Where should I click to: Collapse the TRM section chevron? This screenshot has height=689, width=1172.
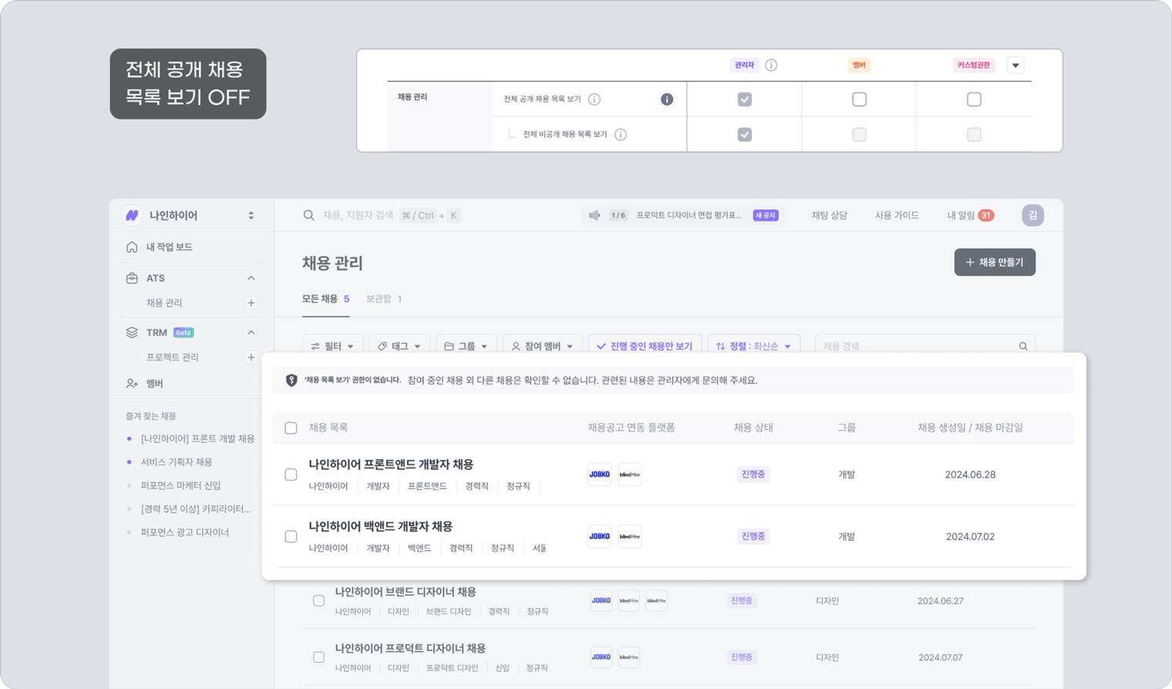click(x=251, y=333)
